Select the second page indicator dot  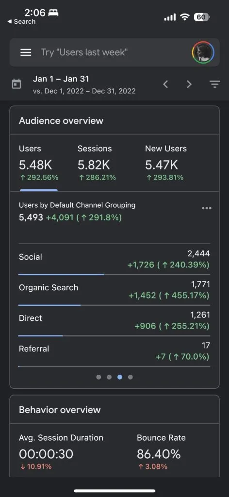(109, 377)
